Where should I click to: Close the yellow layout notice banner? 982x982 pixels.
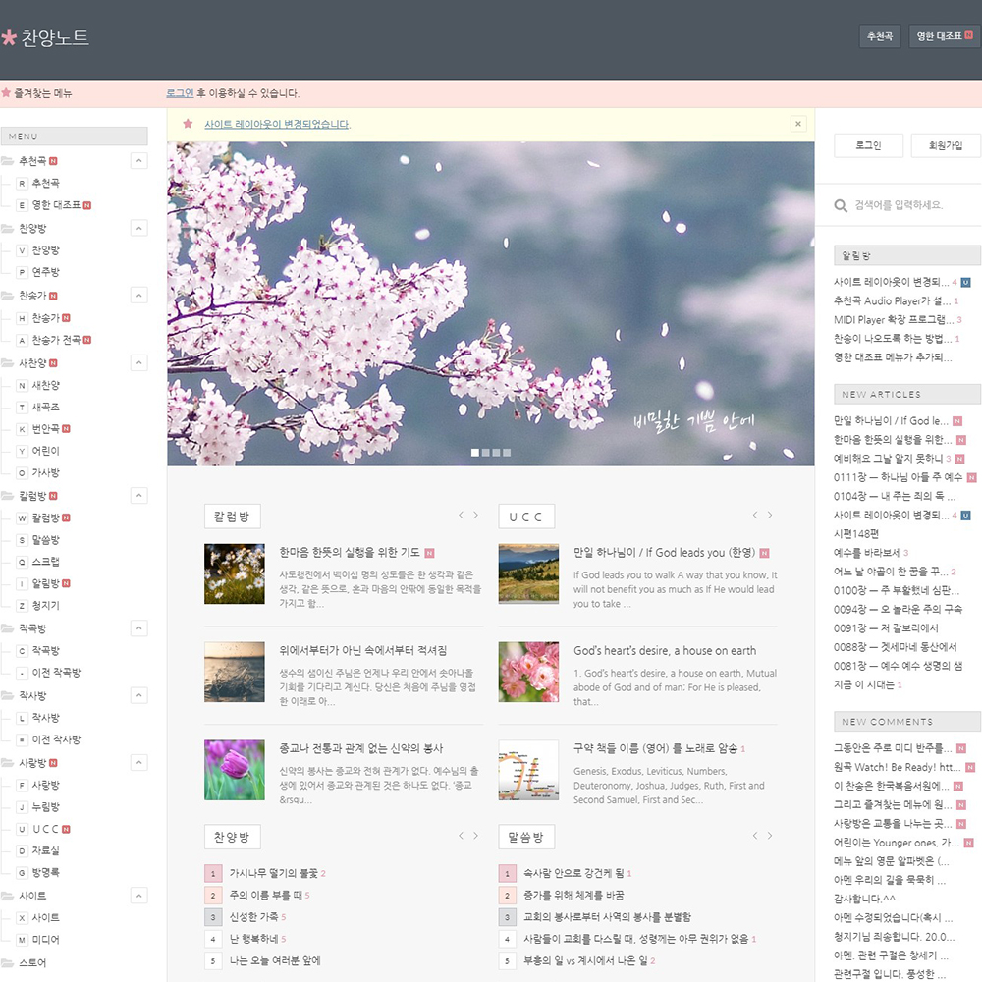point(798,124)
